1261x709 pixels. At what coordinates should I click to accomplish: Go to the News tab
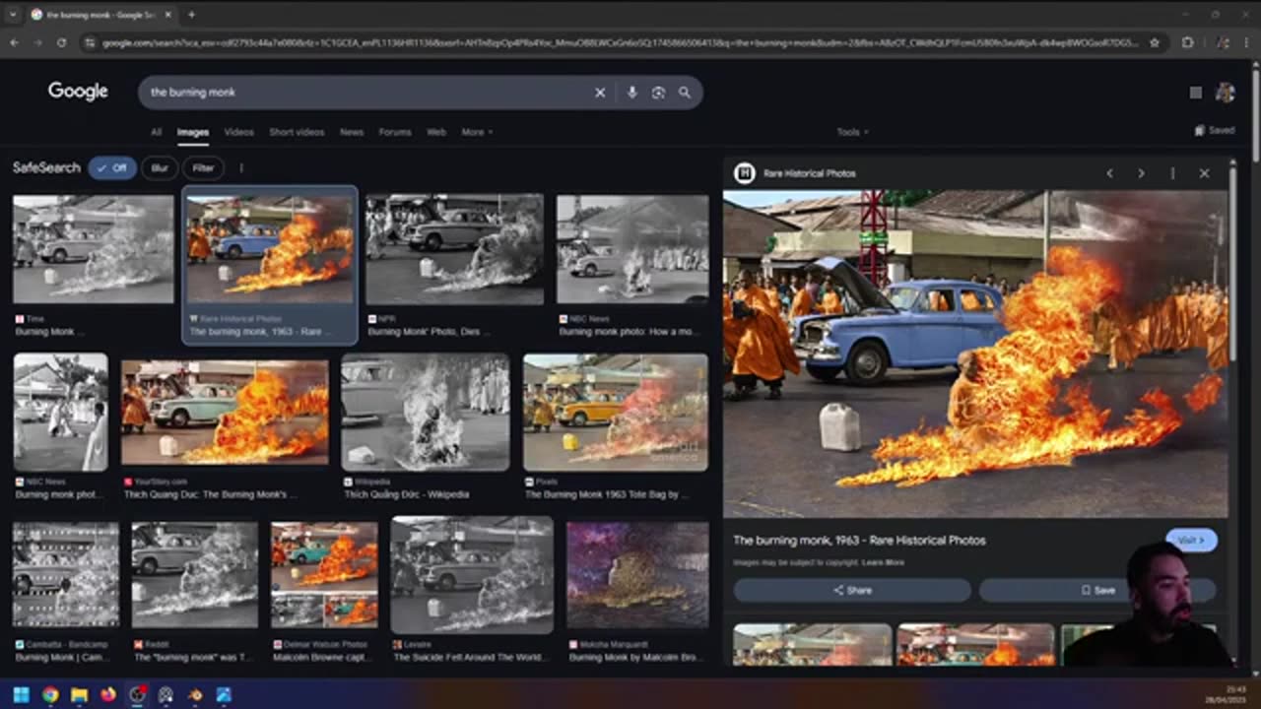(x=352, y=132)
